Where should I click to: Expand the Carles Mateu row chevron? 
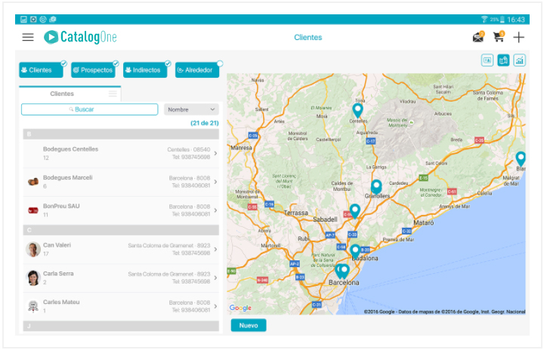[215, 306]
